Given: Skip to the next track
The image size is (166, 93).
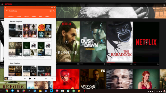Looking at the screenshot, I should 35,78.
